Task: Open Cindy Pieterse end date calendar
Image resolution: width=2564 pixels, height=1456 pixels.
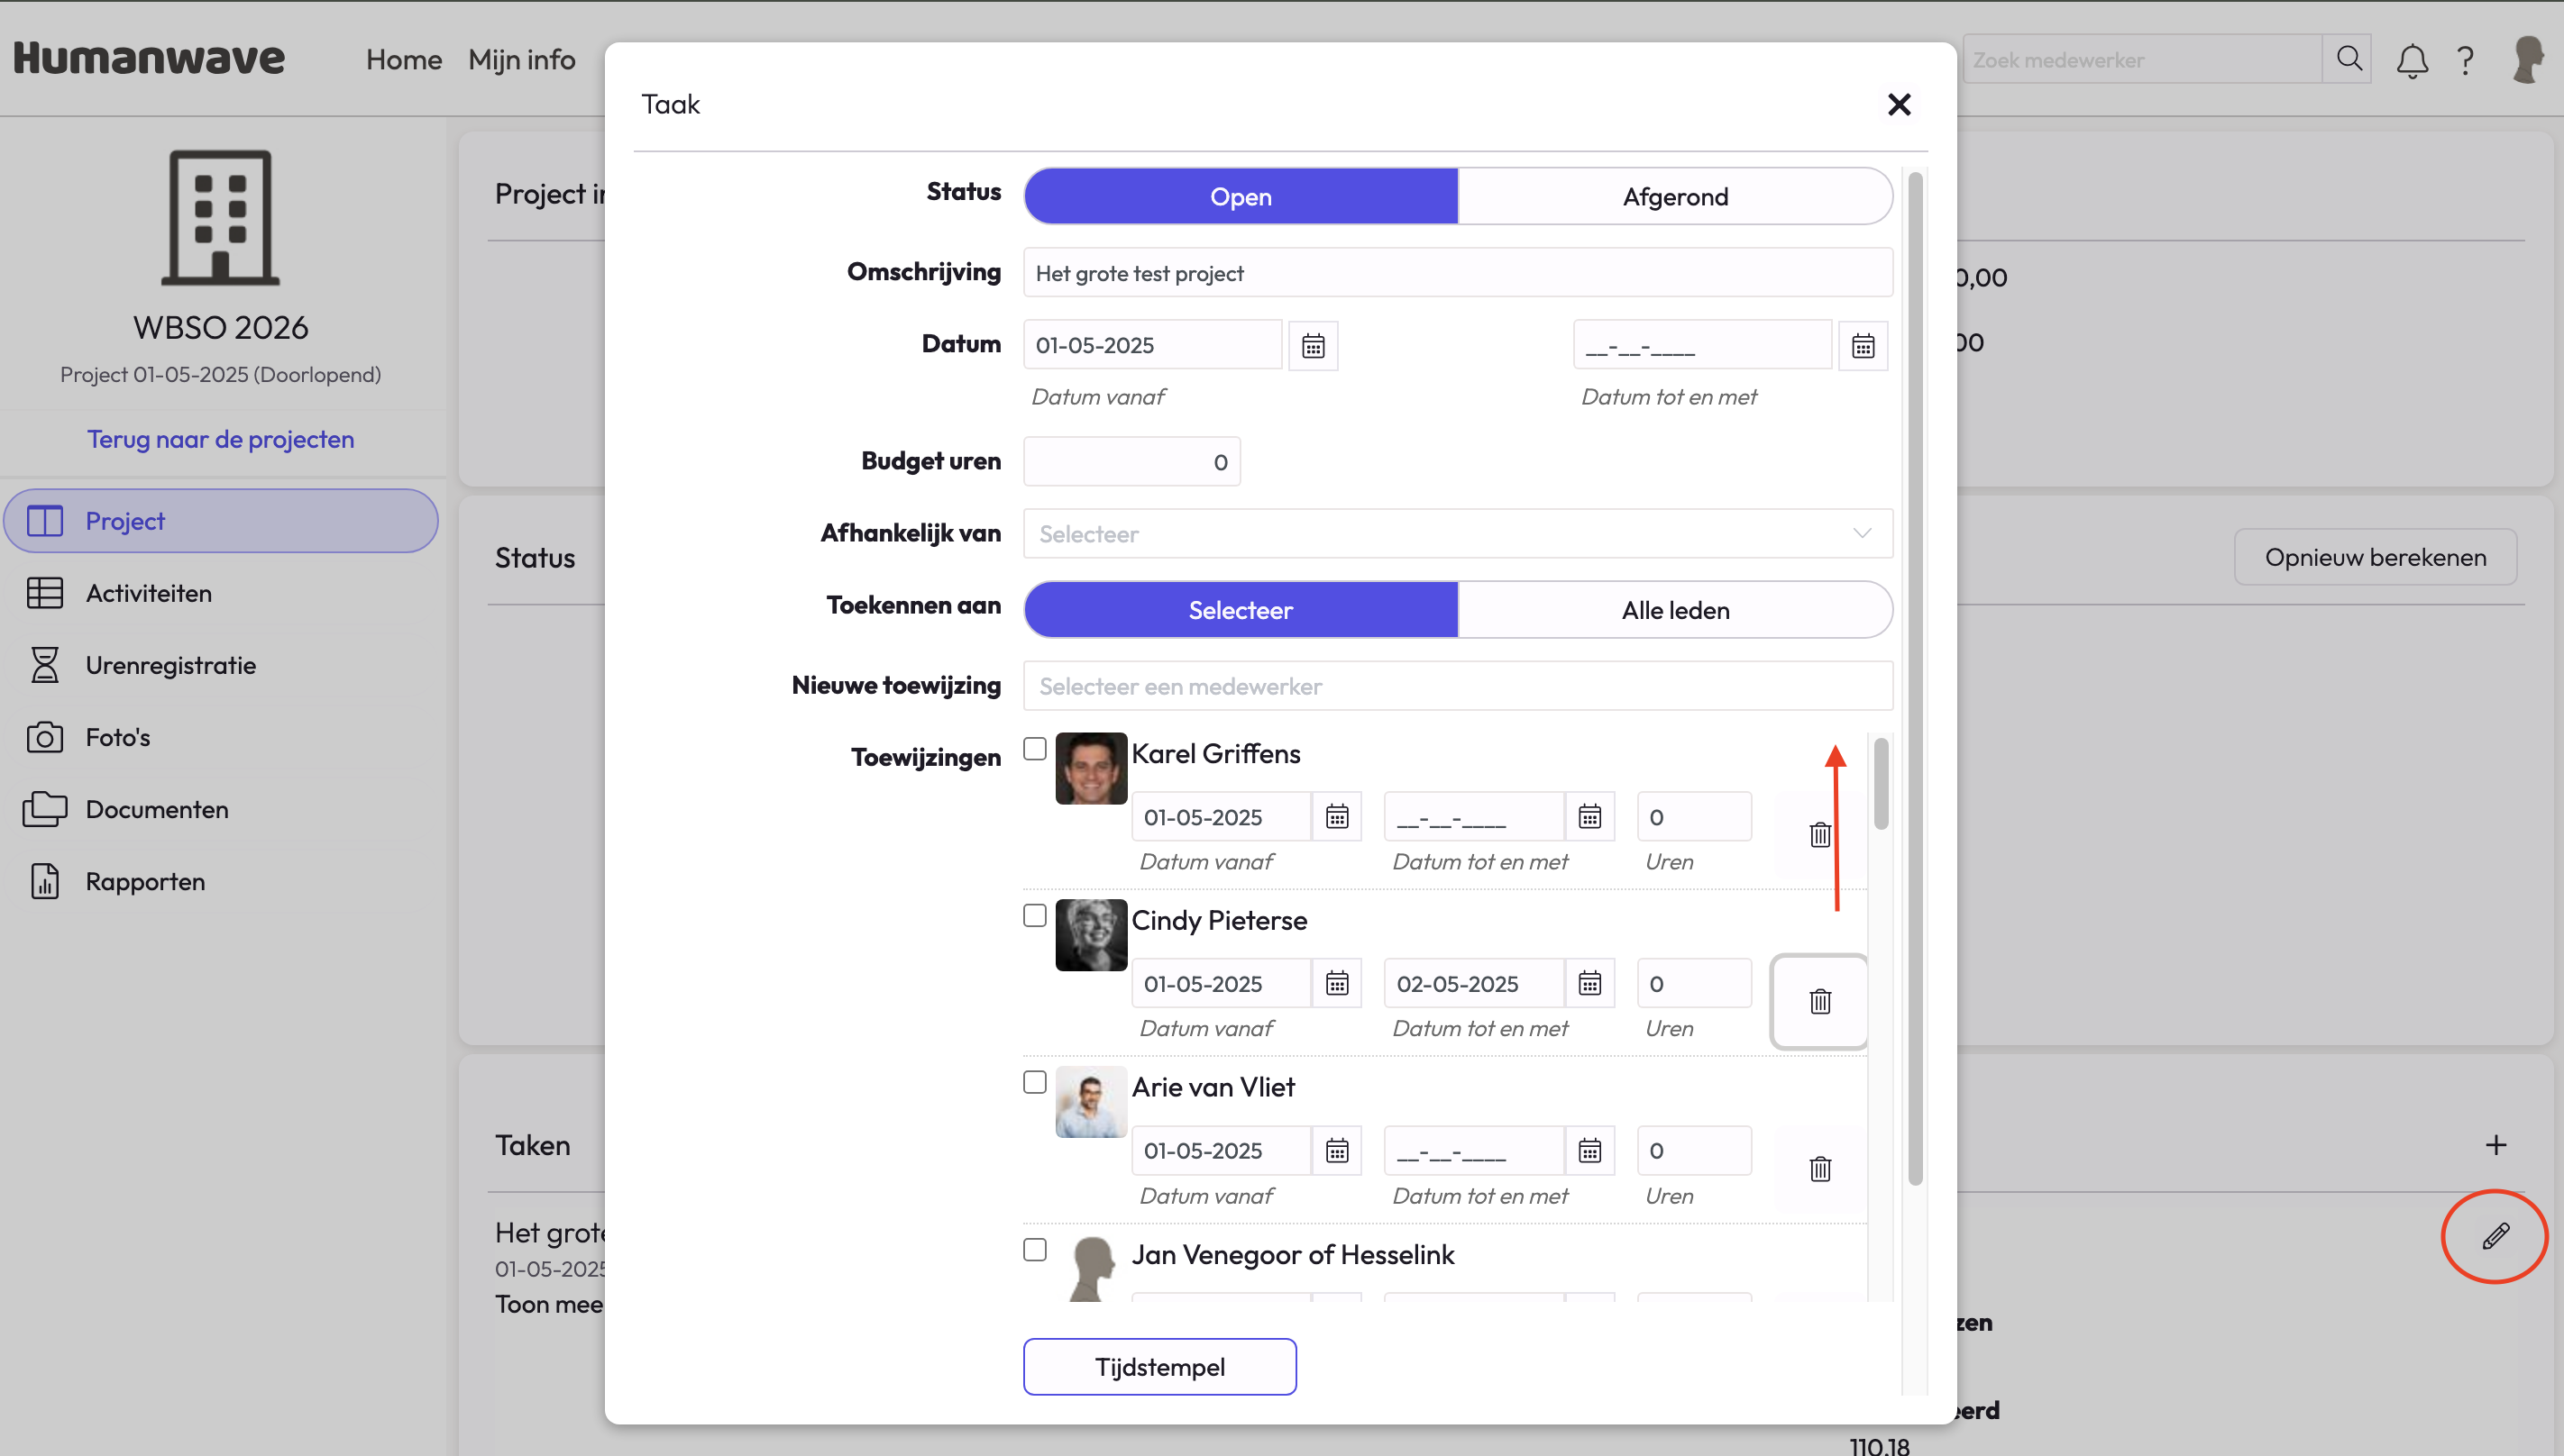Action: pyautogui.click(x=1589, y=984)
